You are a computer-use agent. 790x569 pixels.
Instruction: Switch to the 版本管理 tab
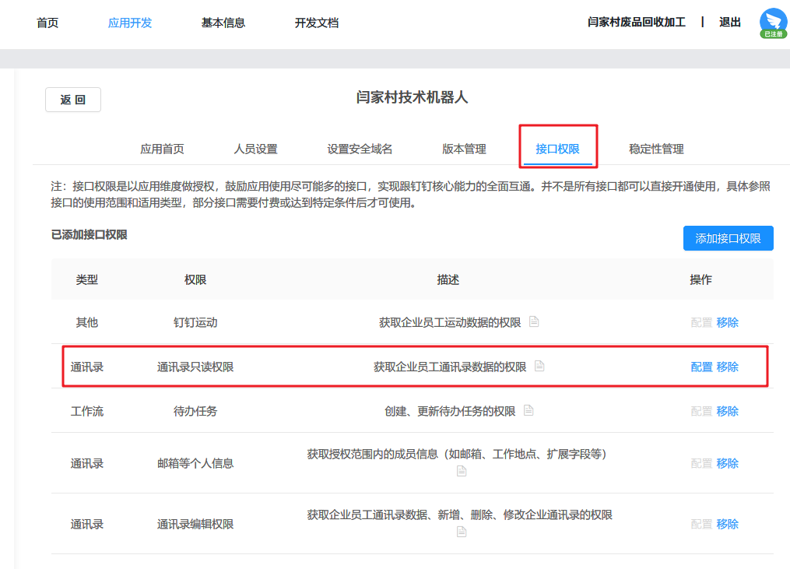click(464, 149)
